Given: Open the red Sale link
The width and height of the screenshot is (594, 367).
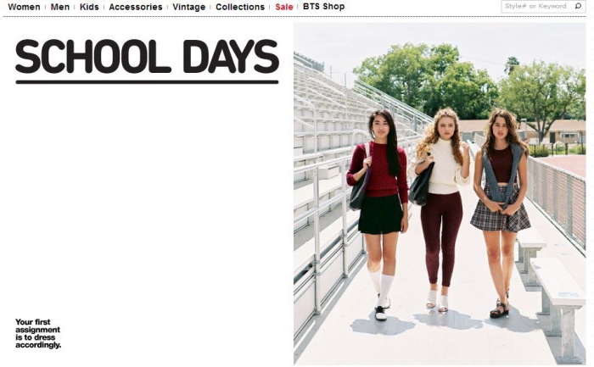Looking at the screenshot, I should click(x=284, y=7).
